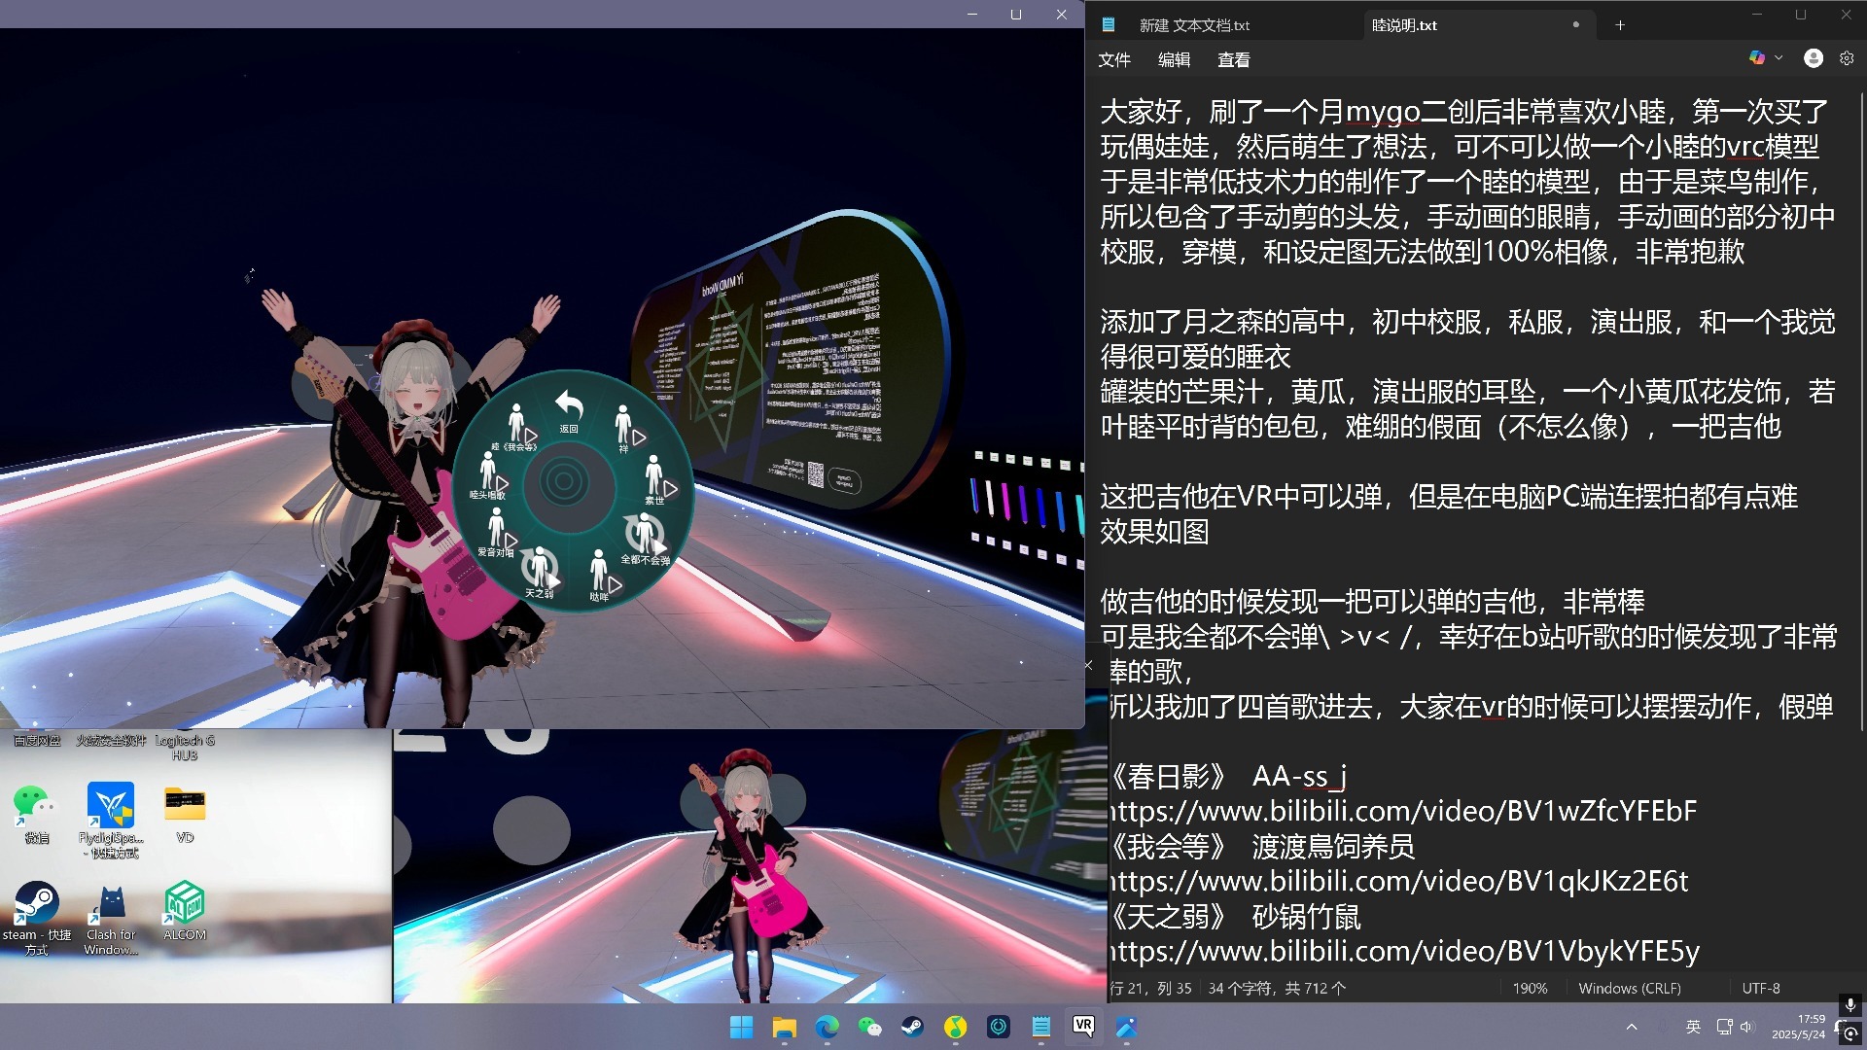Open Steam from the taskbar

[912, 1027]
